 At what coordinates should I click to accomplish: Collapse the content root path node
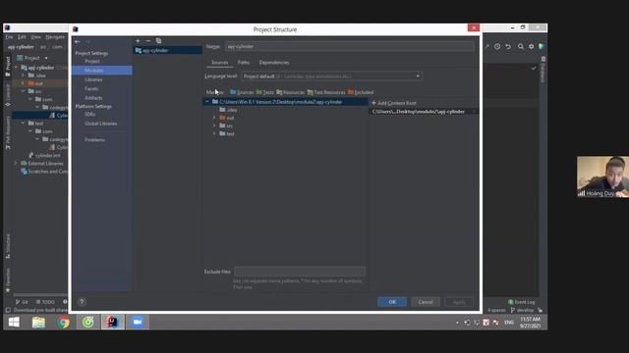click(207, 102)
